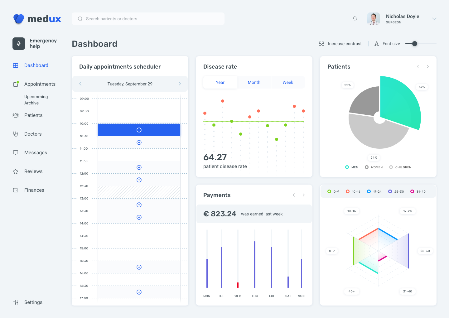Open Reviews star icon in sidebar
This screenshot has width=449, height=318.
[16, 171]
